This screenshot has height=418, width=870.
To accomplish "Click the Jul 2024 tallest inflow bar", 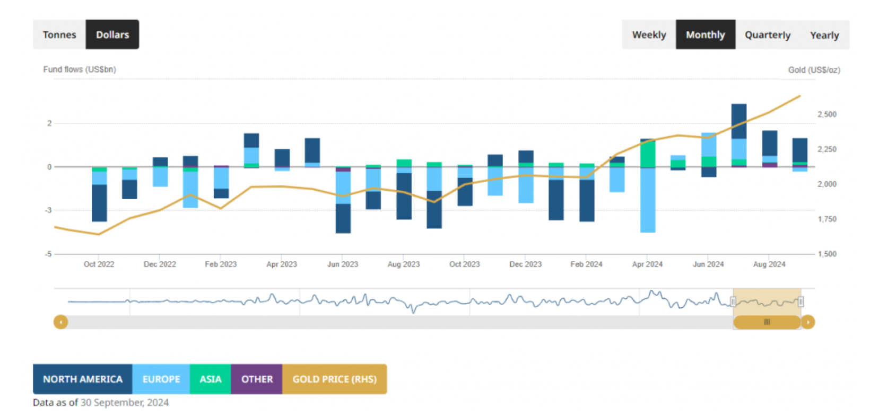I will click(x=739, y=136).
